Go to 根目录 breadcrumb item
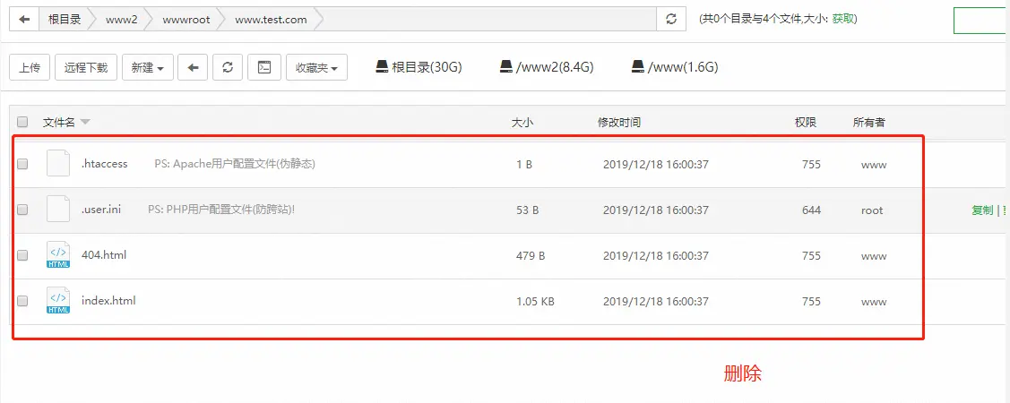This screenshot has height=403, width=1010. pos(66,19)
